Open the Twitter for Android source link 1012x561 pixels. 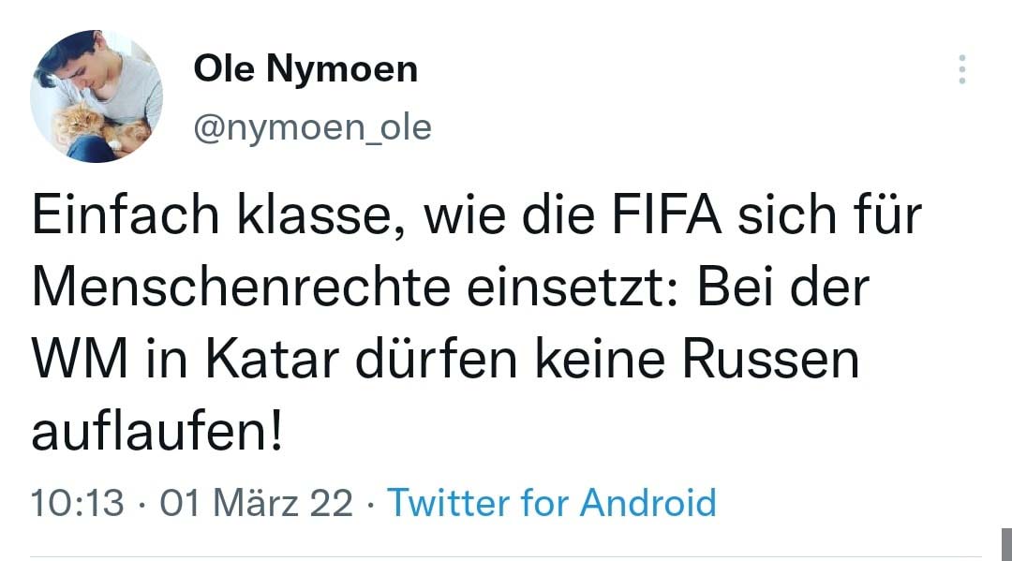[x=552, y=503]
